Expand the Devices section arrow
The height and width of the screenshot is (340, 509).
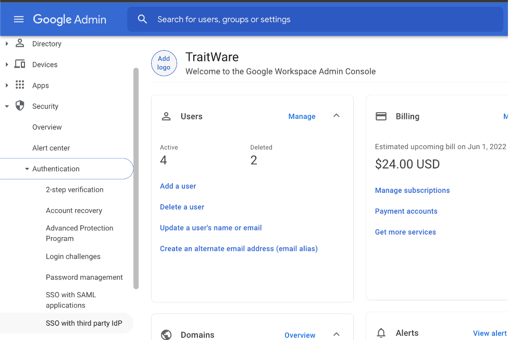point(7,64)
